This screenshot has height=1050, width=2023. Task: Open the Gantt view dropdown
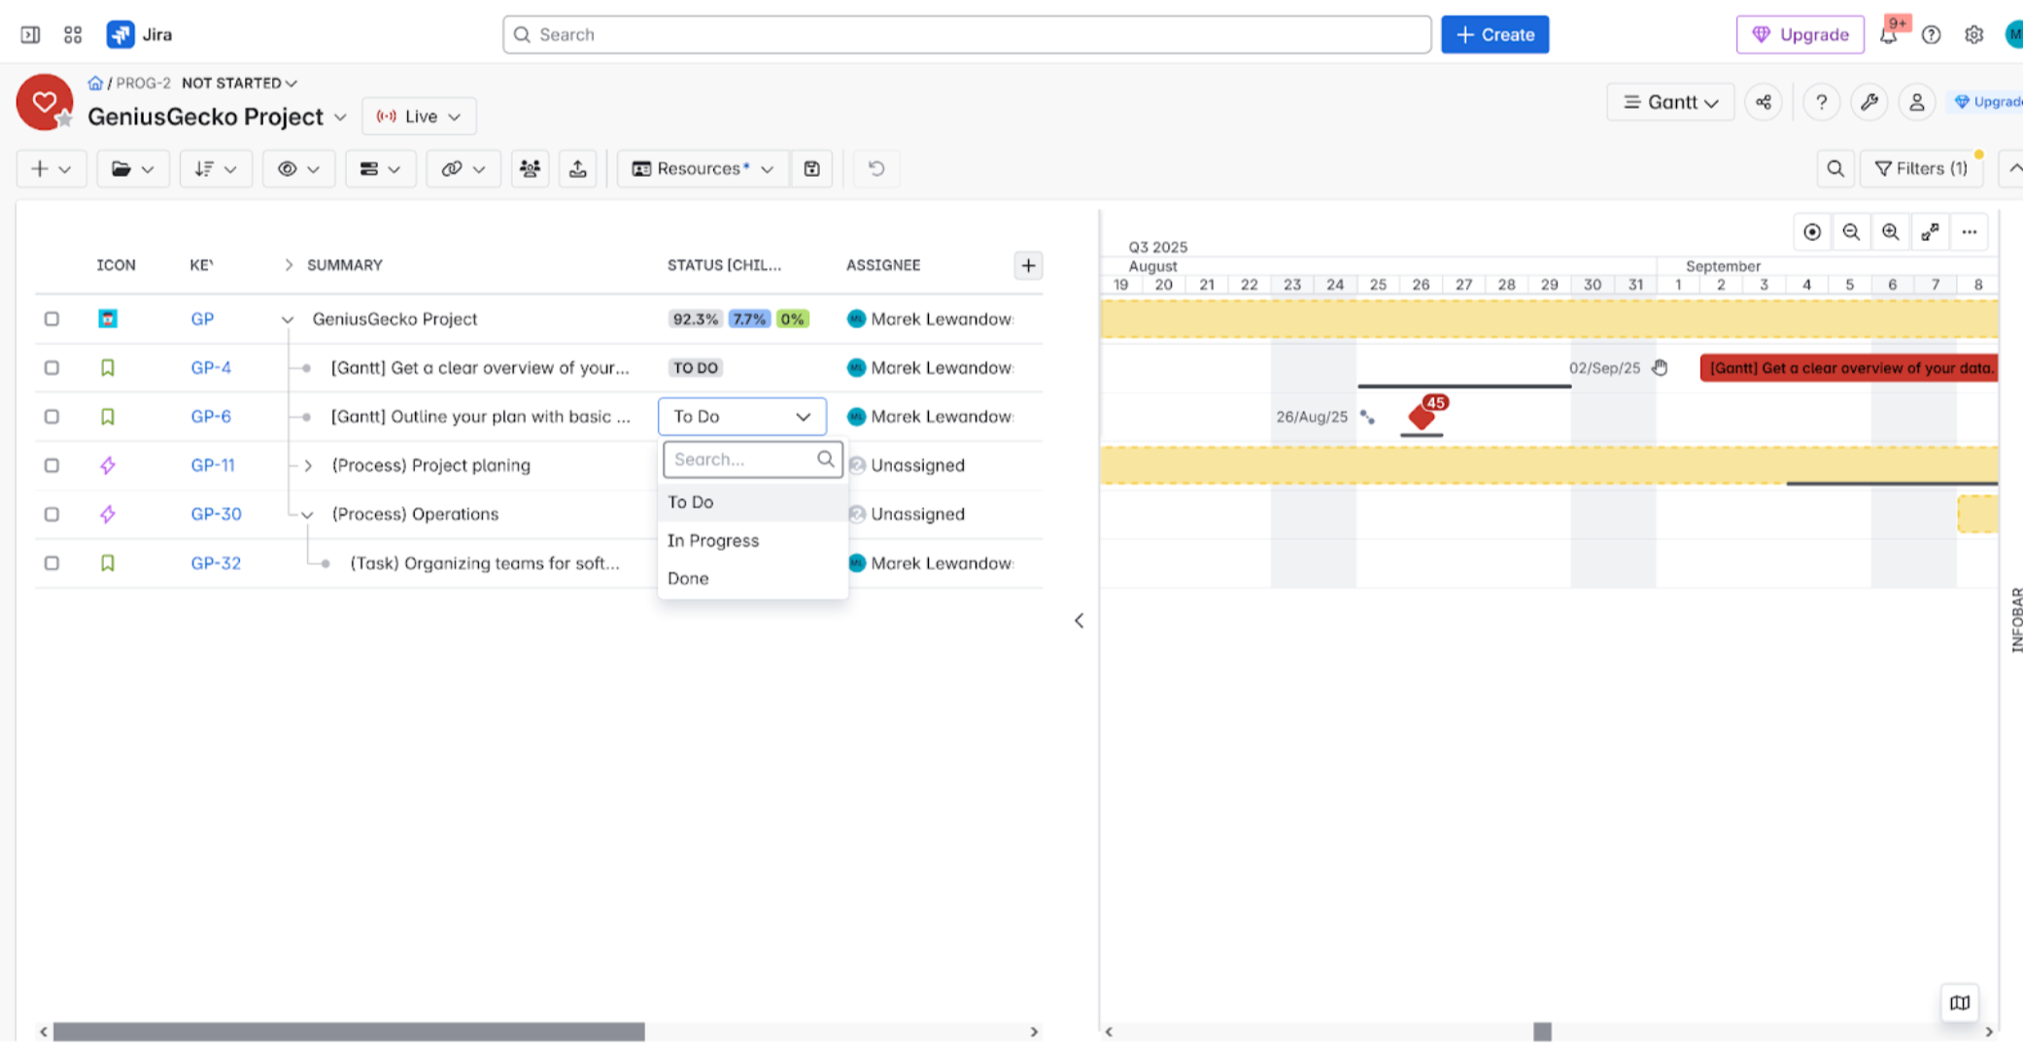[x=1670, y=102]
